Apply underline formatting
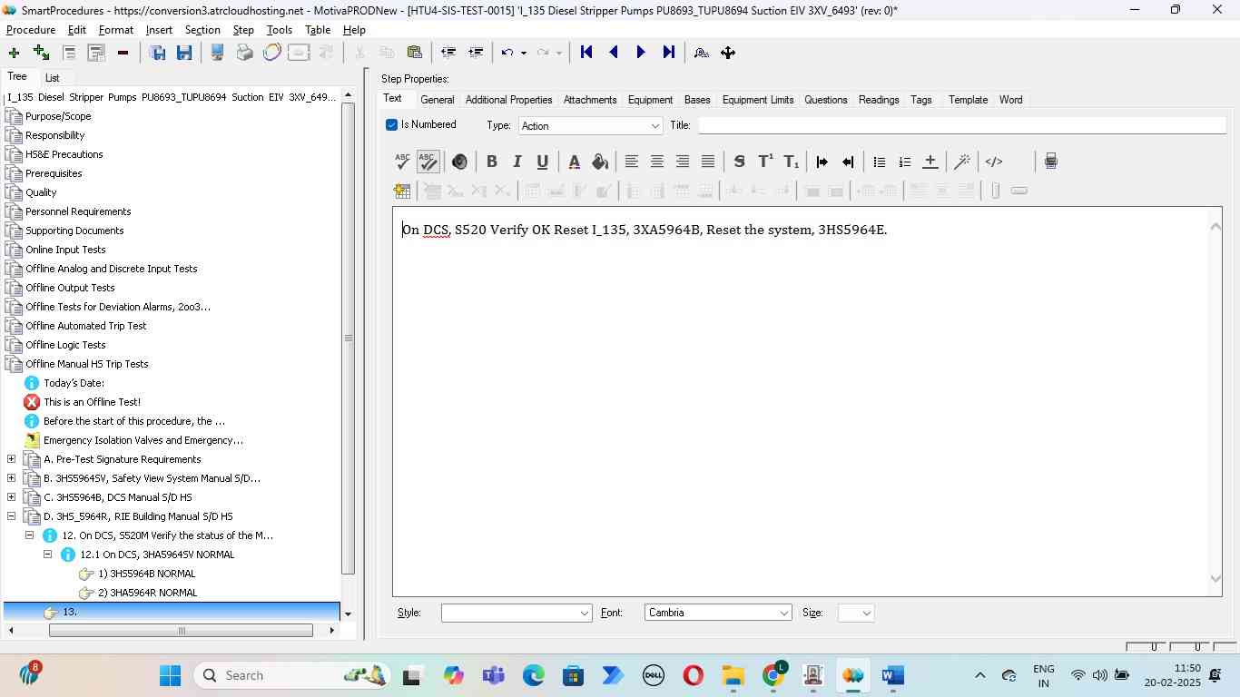Image resolution: width=1240 pixels, height=697 pixels. pos(542,162)
